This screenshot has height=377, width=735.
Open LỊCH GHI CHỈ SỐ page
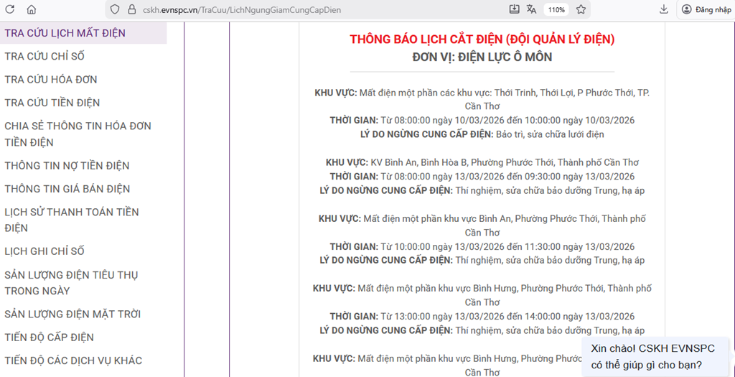(x=45, y=251)
